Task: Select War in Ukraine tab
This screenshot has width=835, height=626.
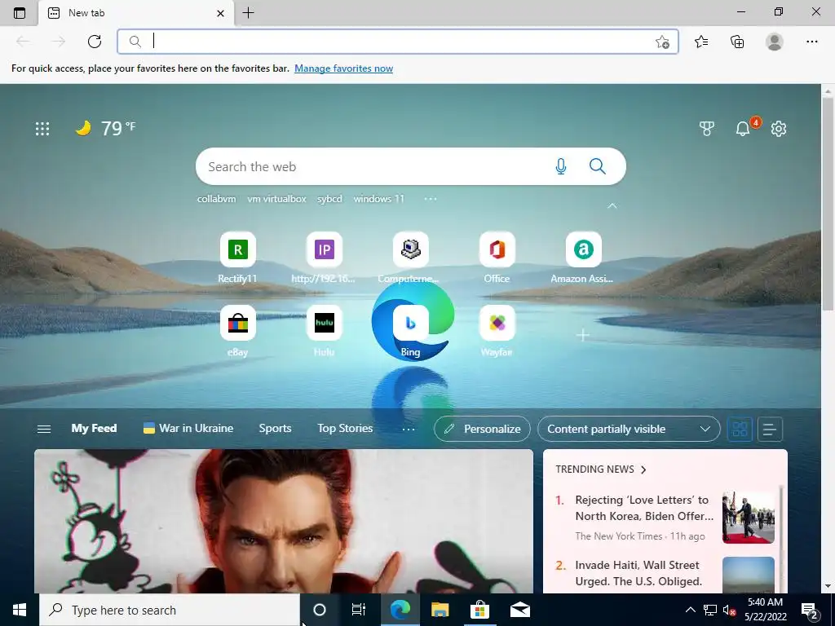Action: click(188, 428)
